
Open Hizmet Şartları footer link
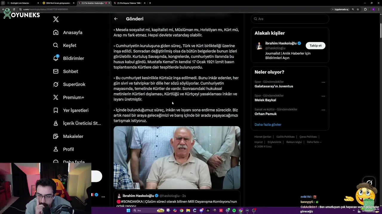coord(263,137)
